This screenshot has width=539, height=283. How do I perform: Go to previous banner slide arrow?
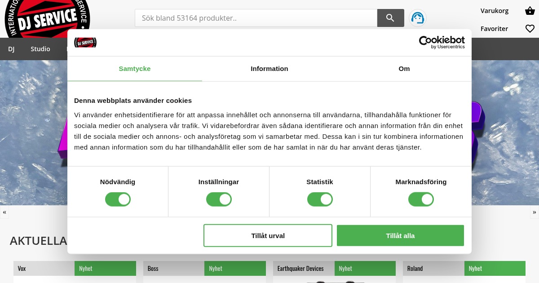point(4,212)
